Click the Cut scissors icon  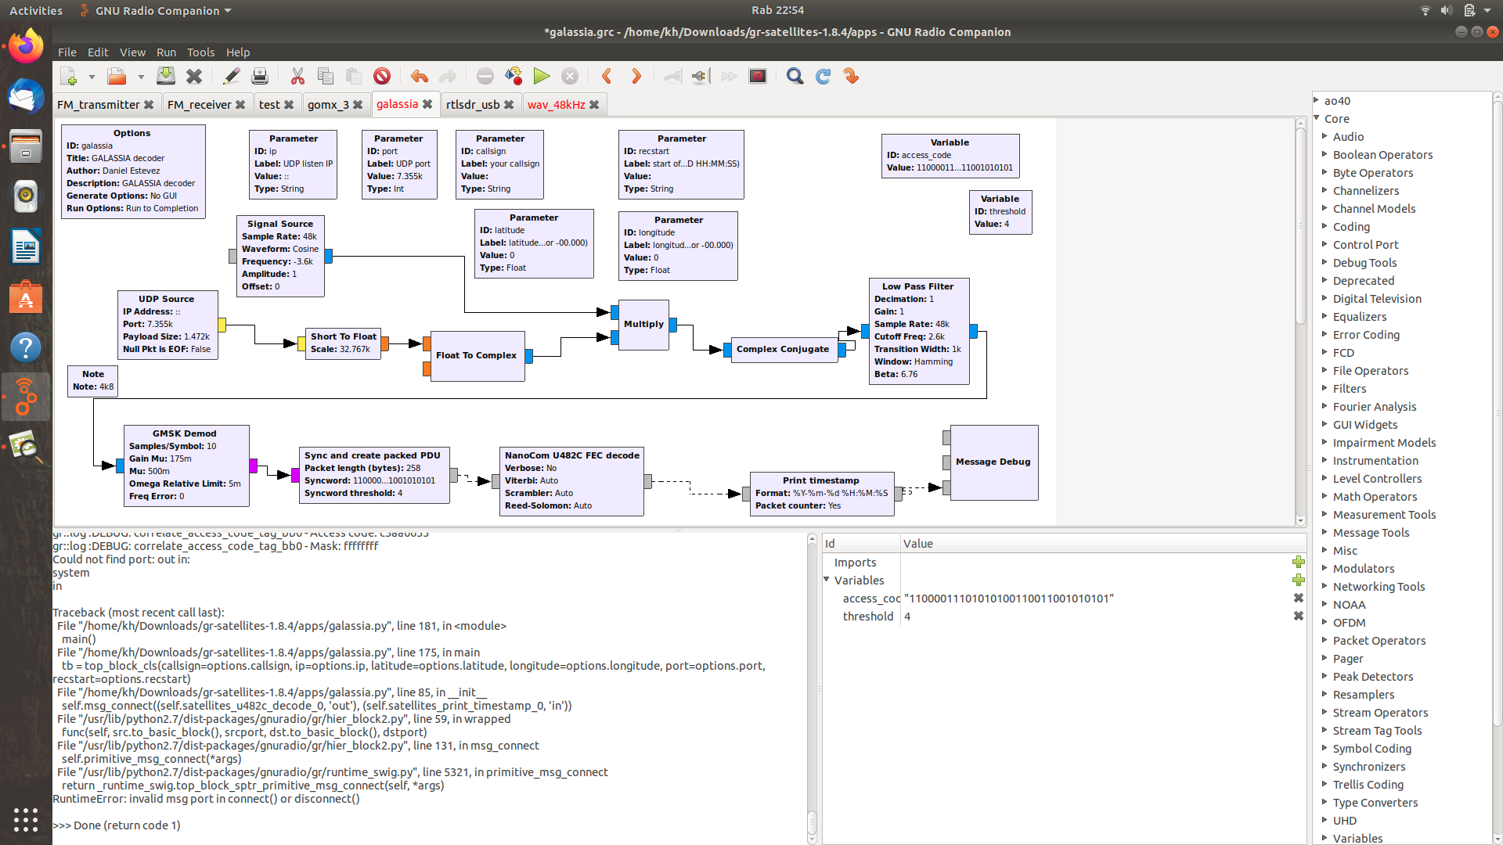click(x=297, y=76)
